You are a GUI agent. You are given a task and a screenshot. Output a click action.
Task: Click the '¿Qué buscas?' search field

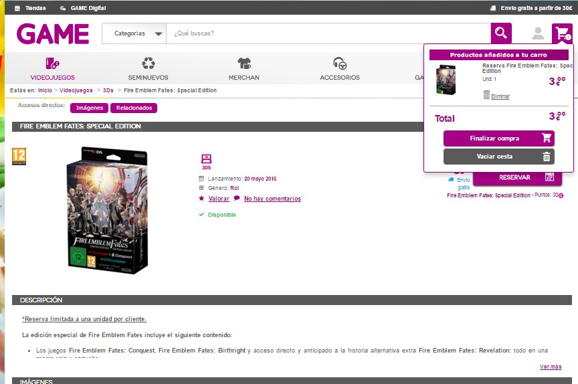coord(328,33)
